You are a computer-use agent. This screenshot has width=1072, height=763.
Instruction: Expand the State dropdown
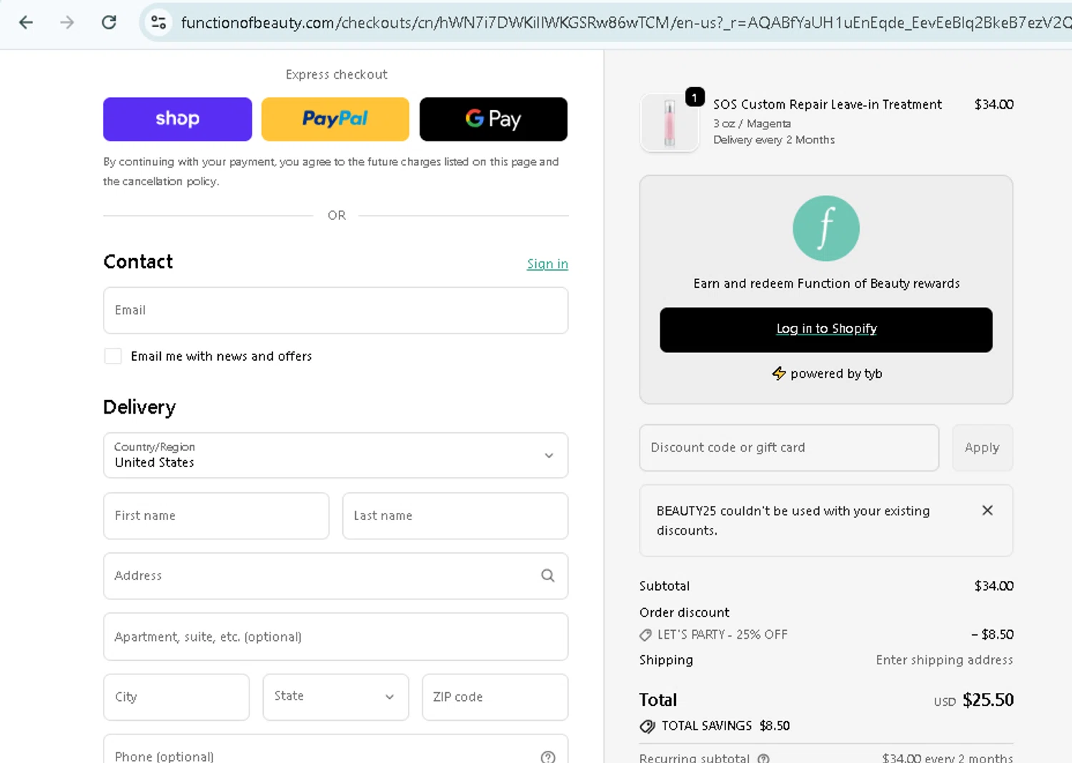click(x=335, y=697)
